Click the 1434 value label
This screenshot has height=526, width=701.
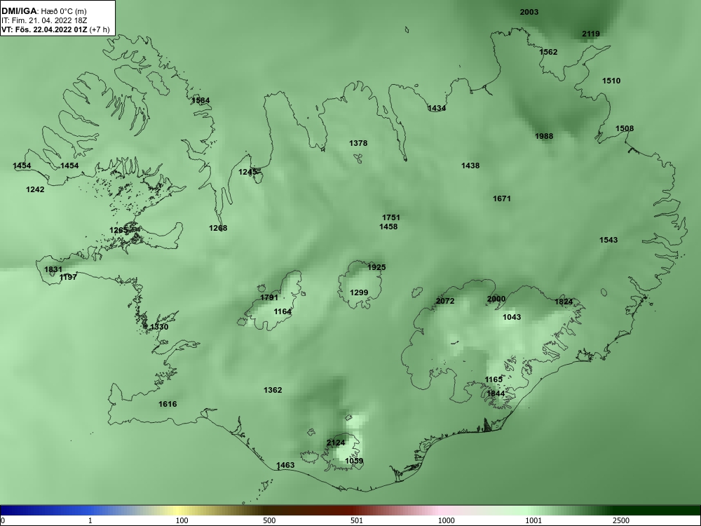coord(437,108)
